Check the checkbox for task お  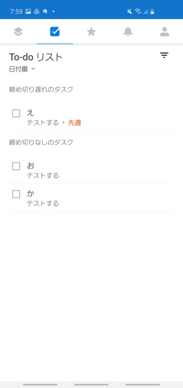(16, 166)
